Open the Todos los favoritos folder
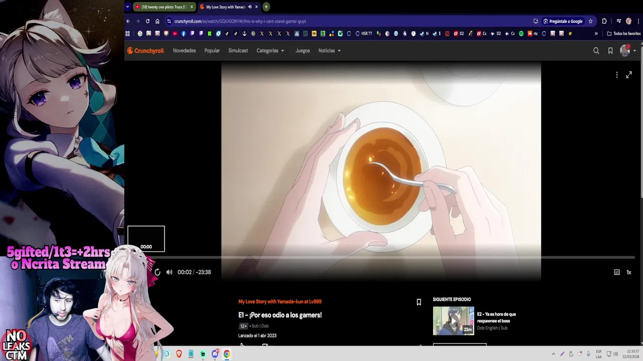643x361 pixels. (x=624, y=34)
